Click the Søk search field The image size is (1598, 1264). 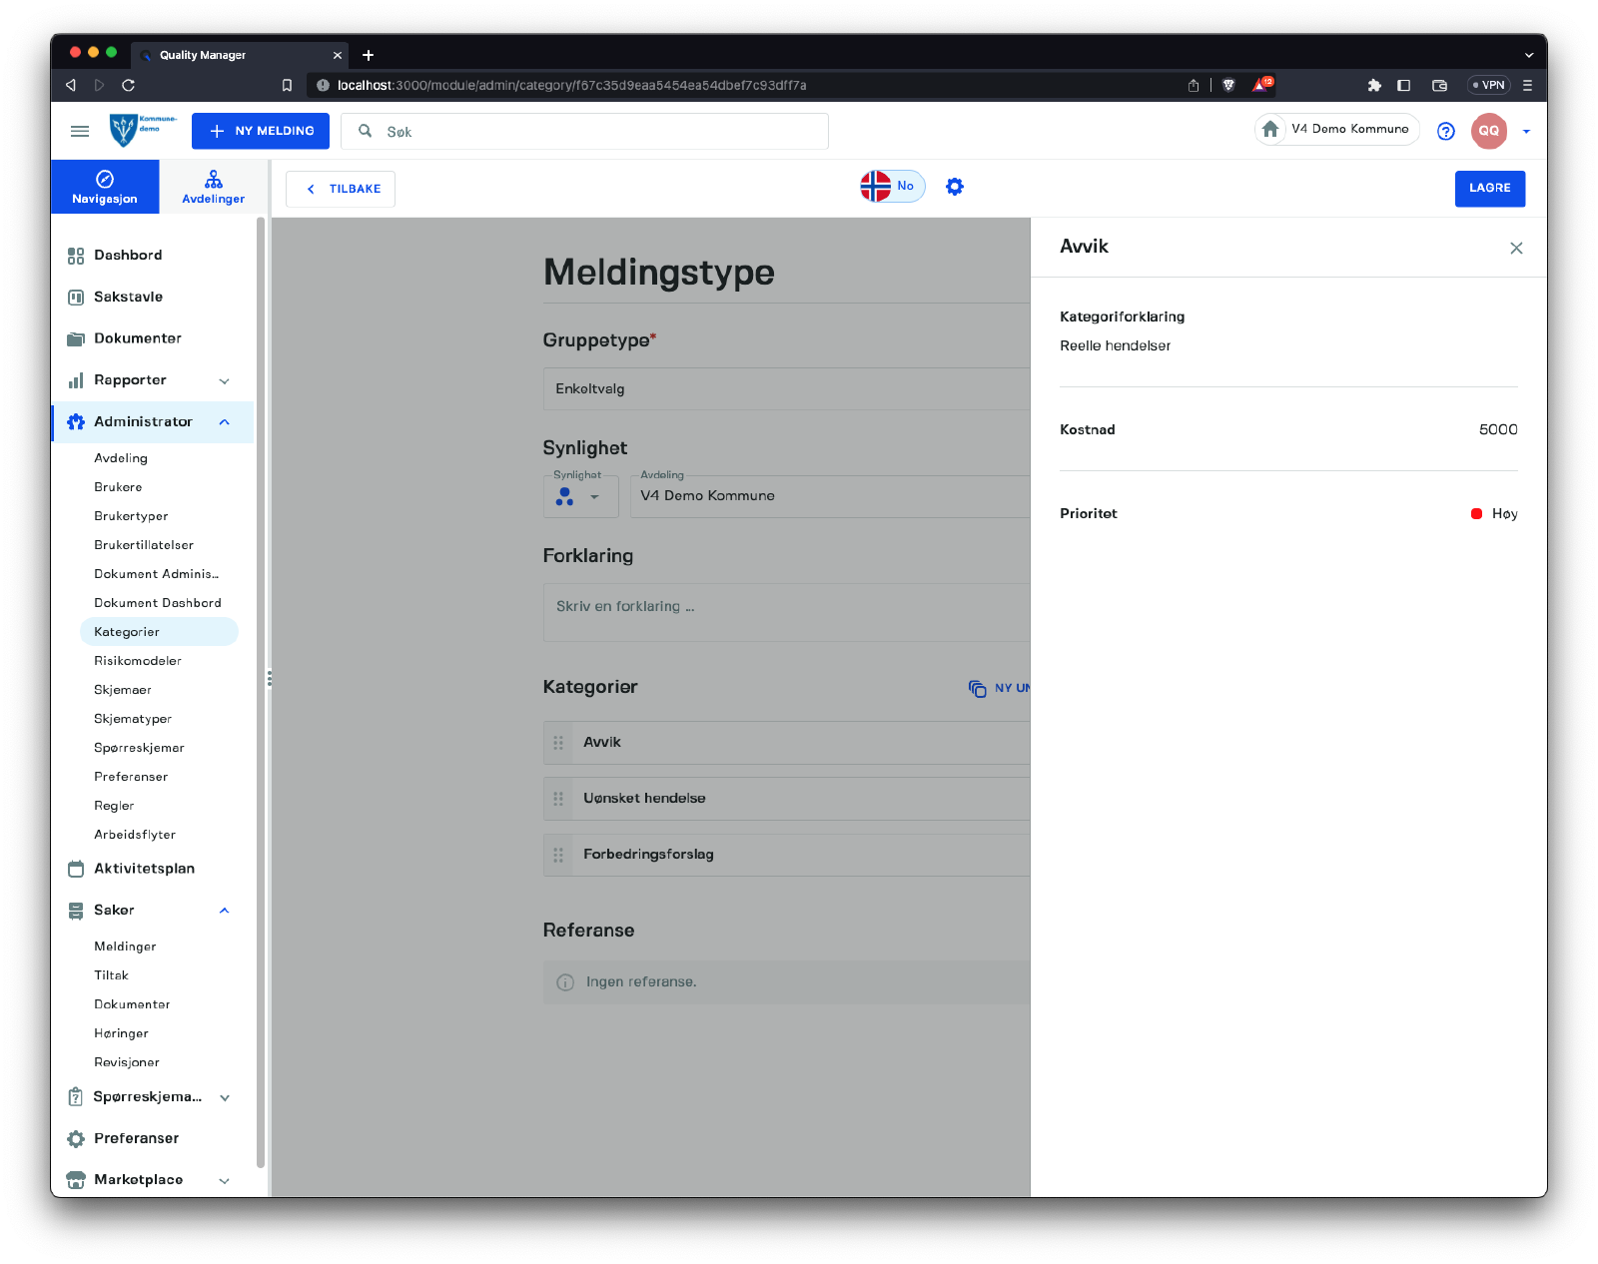599,132
